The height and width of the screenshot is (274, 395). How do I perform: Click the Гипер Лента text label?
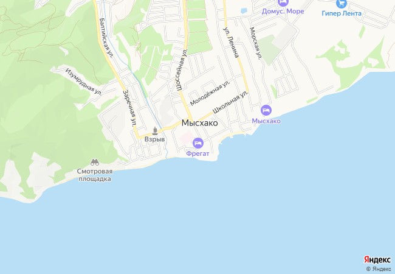pyautogui.click(x=342, y=13)
